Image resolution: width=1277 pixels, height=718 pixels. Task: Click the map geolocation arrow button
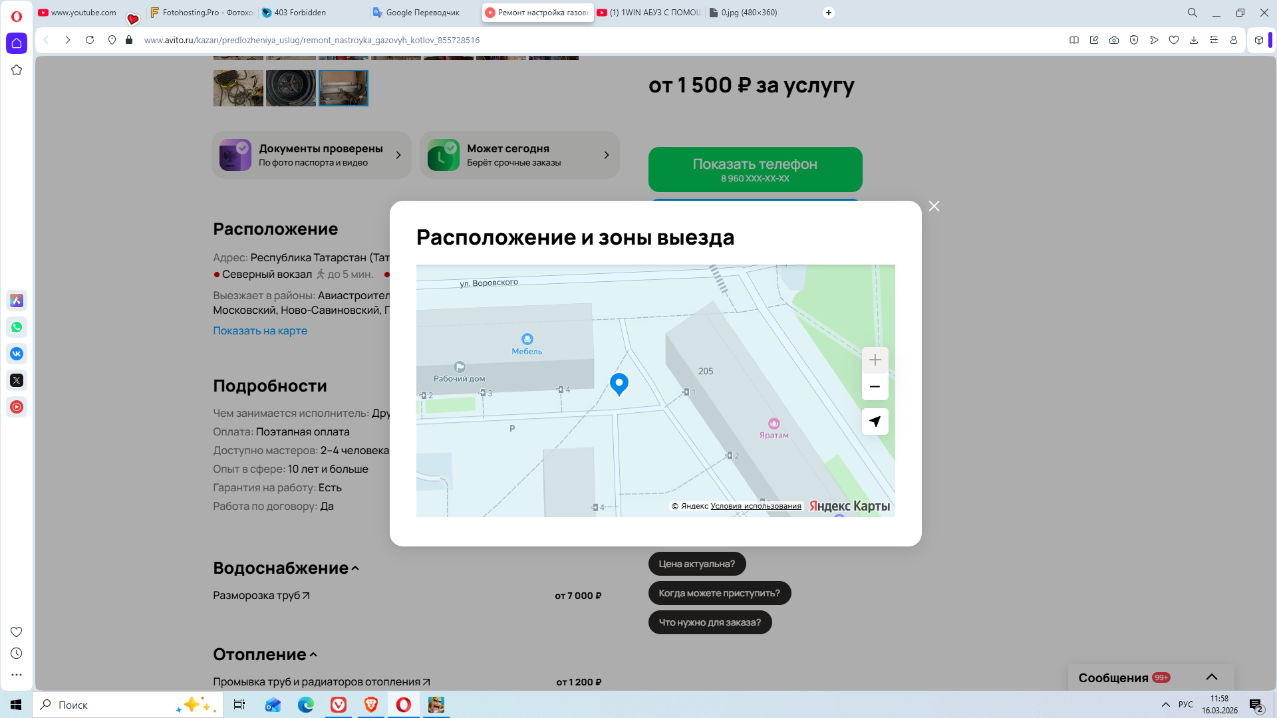click(875, 421)
